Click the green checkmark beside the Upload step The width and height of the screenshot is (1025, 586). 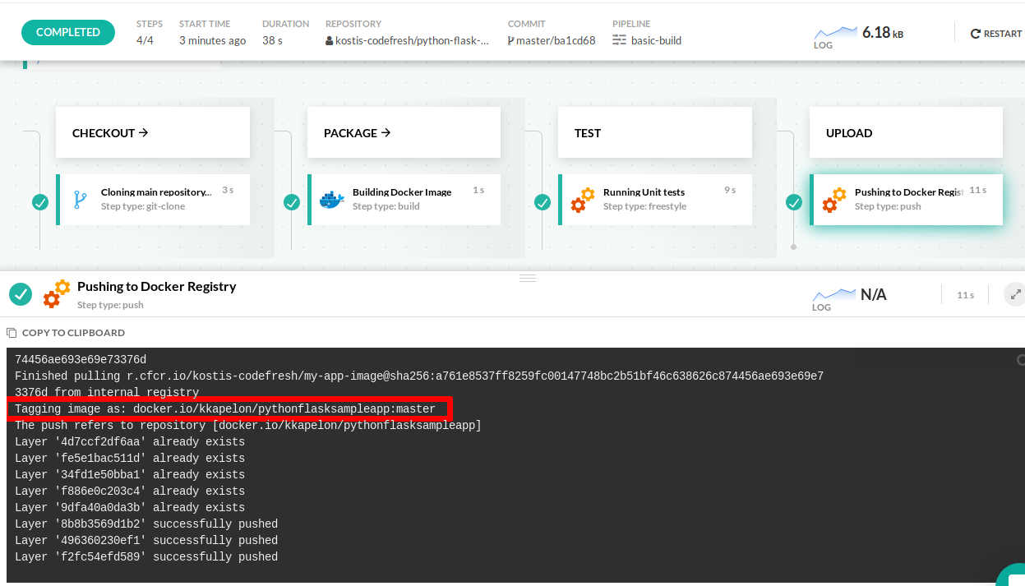(794, 202)
